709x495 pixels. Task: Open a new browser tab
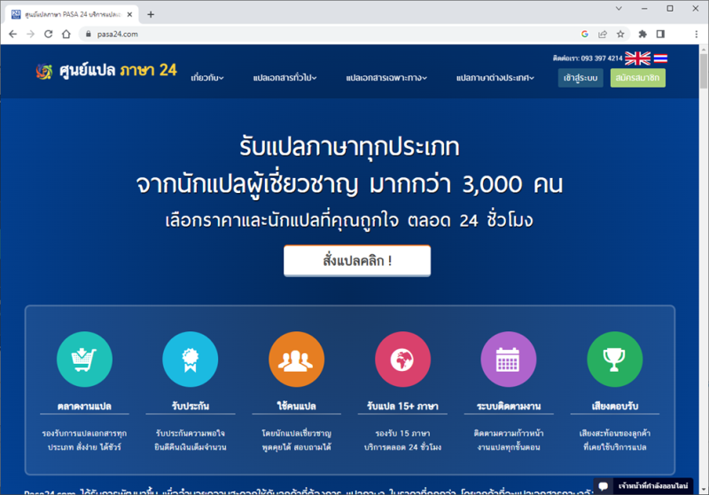coord(151,14)
